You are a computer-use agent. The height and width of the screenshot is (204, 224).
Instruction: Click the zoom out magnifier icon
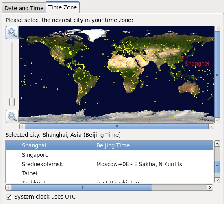point(12,116)
